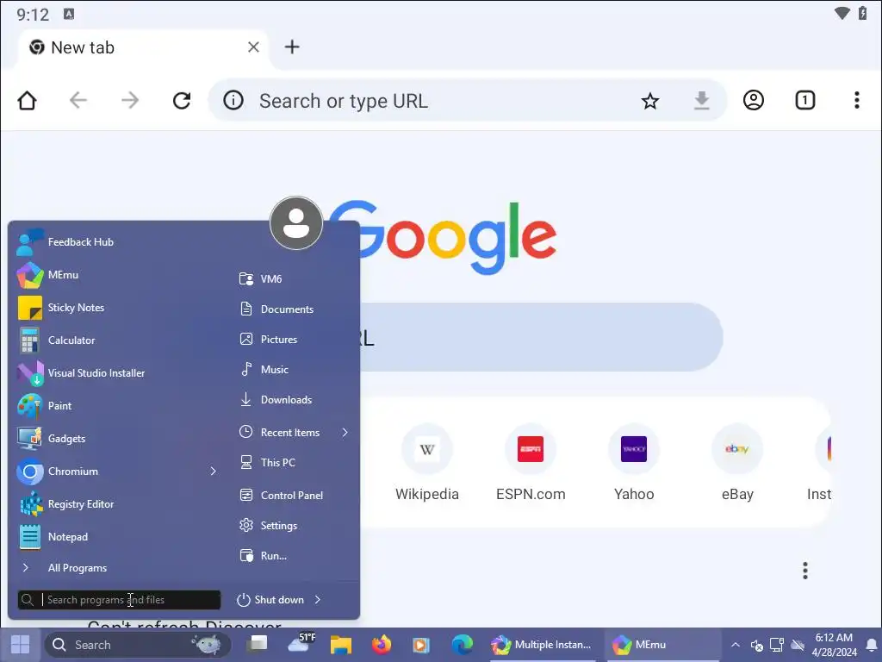Image resolution: width=882 pixels, height=662 pixels.
Task: Switch to MEmu taskbar window
Action: [x=662, y=645]
